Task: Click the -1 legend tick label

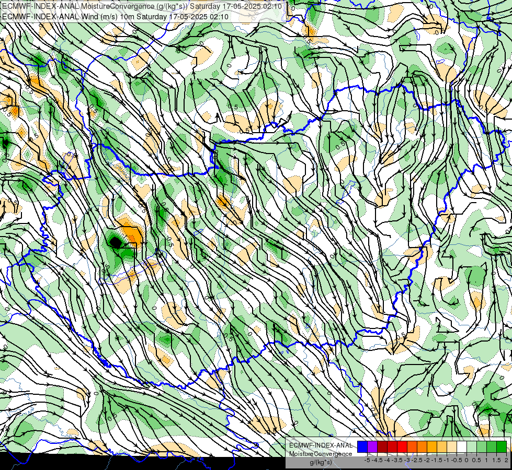Action: coord(447,460)
